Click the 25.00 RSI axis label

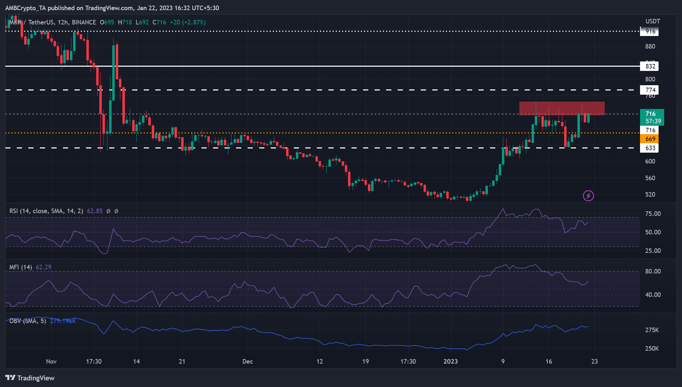point(653,251)
